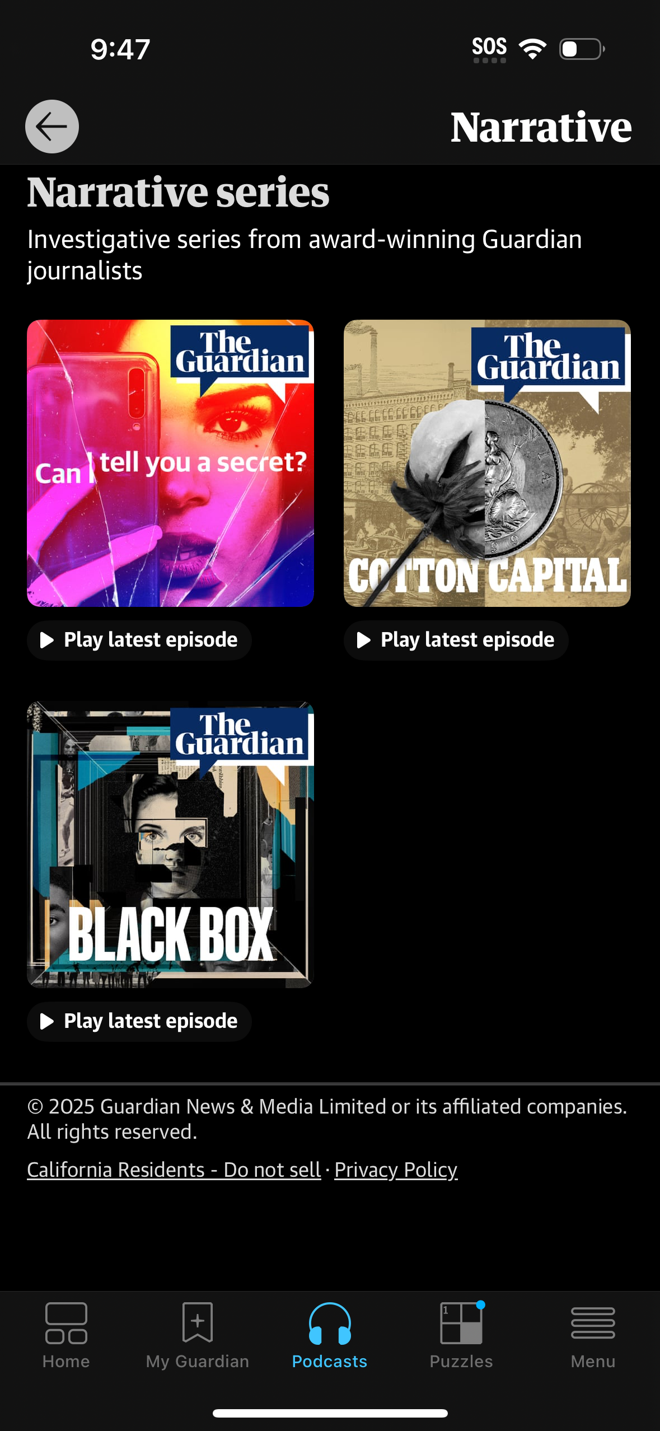Viewport: 660px width, 1431px height.
Task: Open the Home tab icon
Action: (x=66, y=1323)
